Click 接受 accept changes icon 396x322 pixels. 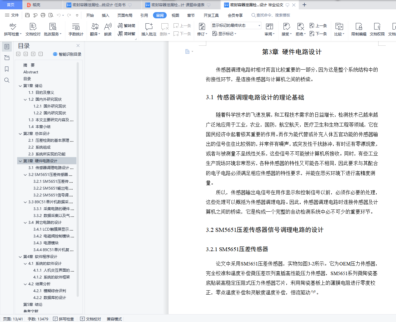tap(287, 27)
